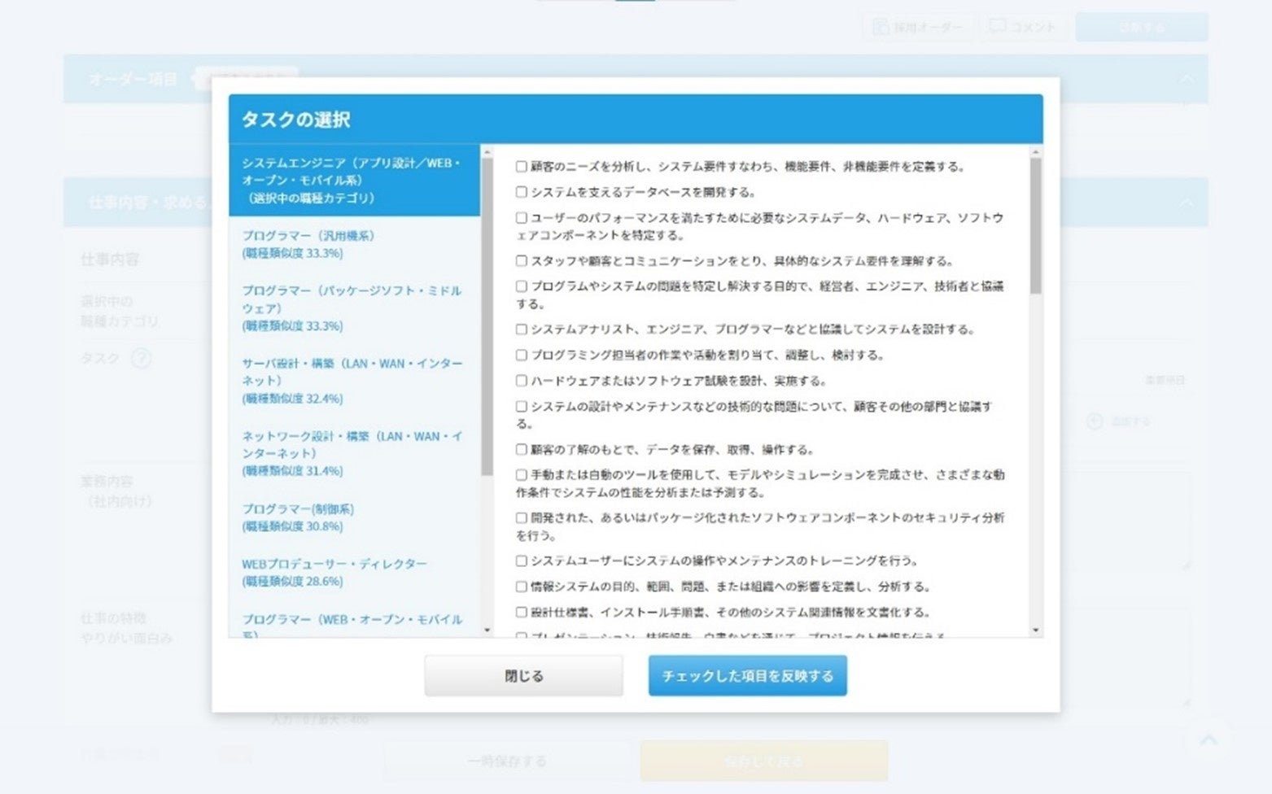Viewport: 1272px width, 794px height.
Task: Click the blue top-right button in background
Action: click(1141, 27)
